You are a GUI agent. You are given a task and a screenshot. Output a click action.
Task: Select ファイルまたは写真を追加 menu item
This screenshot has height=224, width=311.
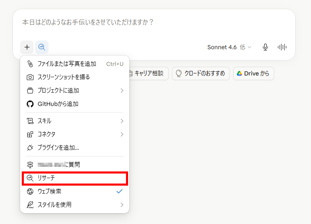tap(75, 64)
